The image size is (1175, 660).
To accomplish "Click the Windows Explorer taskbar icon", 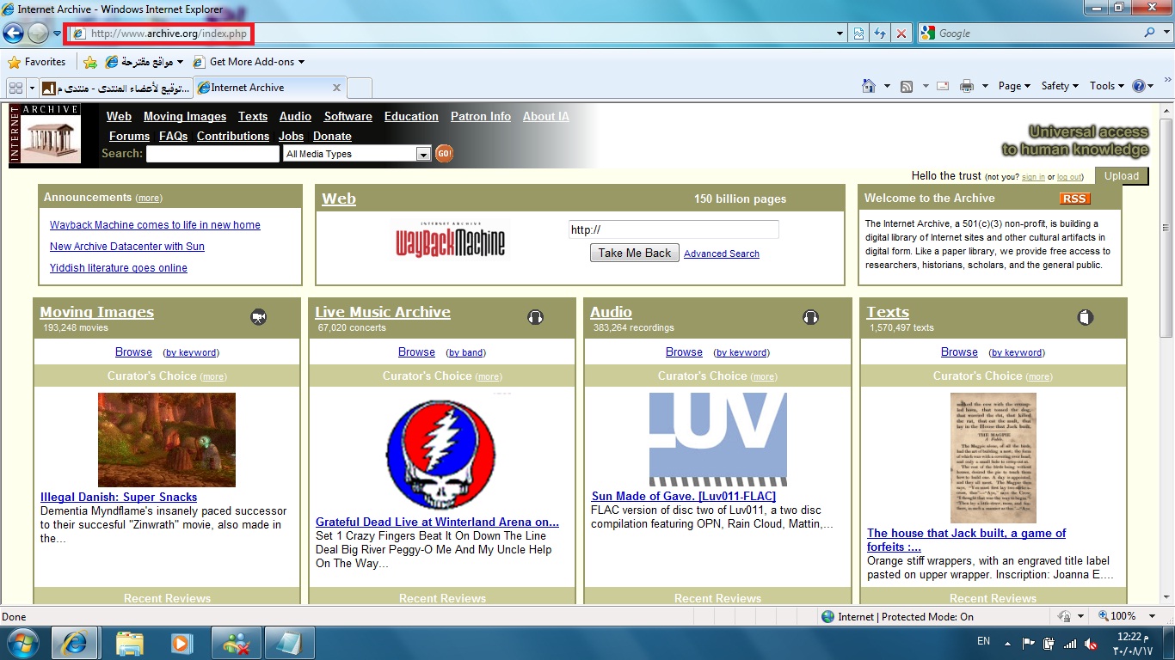I will (130, 643).
